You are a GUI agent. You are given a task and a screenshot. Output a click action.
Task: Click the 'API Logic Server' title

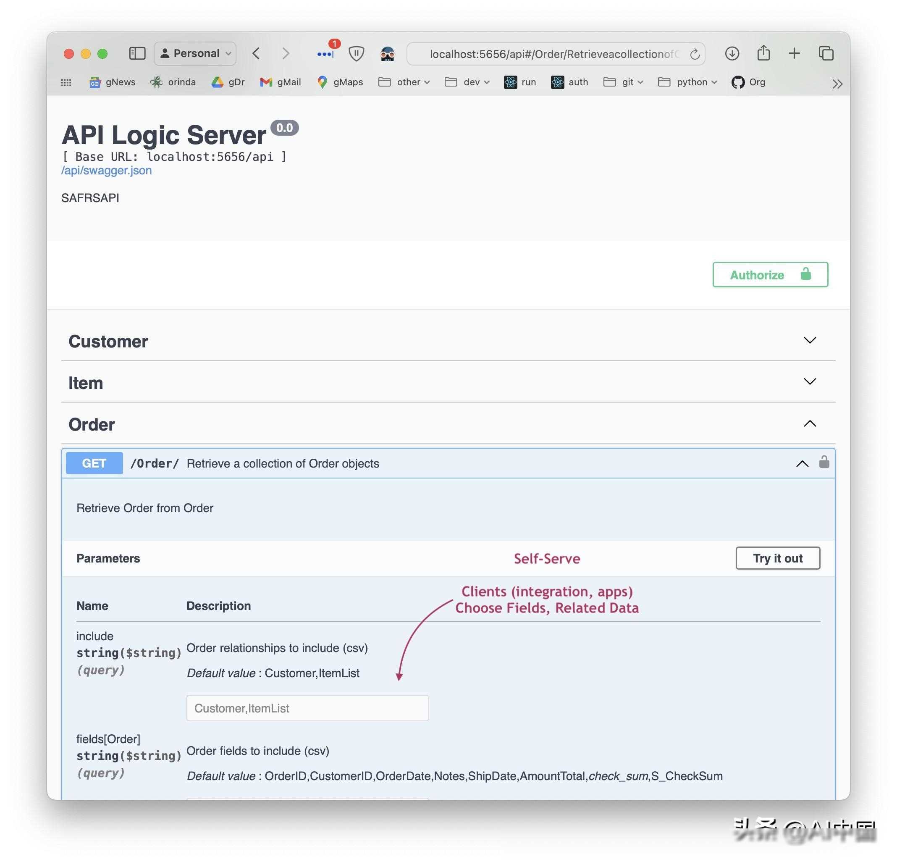pos(164,135)
